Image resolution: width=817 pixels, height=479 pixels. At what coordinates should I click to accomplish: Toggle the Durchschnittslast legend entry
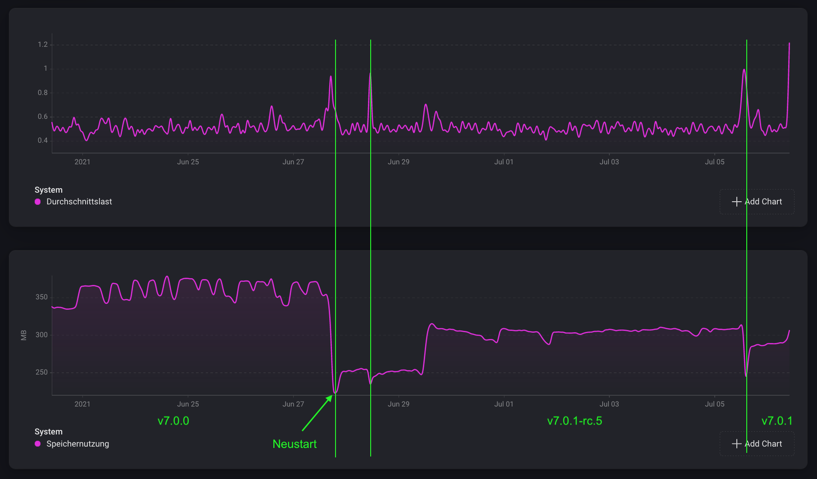click(x=73, y=202)
